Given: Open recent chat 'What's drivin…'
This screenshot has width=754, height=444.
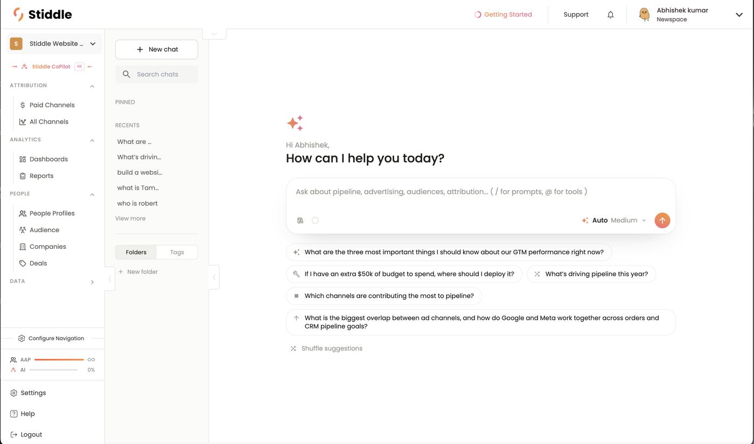Looking at the screenshot, I should 139,157.
